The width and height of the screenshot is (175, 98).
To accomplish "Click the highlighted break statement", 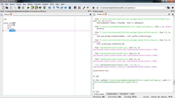I will click(x=12, y=31).
